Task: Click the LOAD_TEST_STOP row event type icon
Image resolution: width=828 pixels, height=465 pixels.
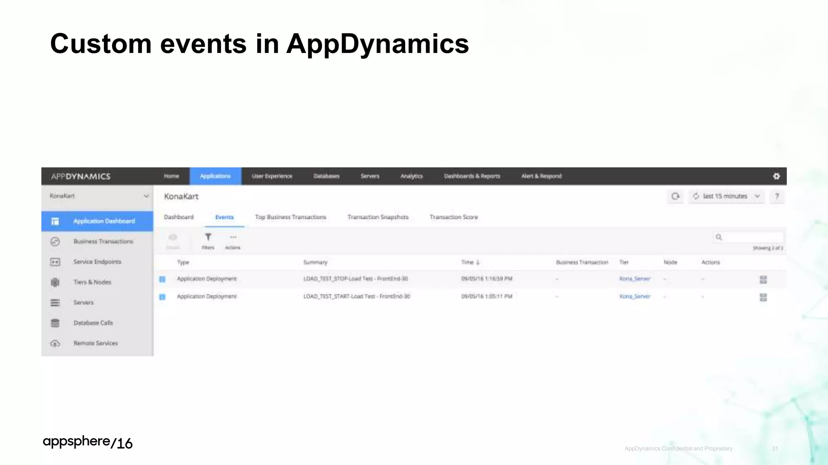Action: [x=162, y=279]
